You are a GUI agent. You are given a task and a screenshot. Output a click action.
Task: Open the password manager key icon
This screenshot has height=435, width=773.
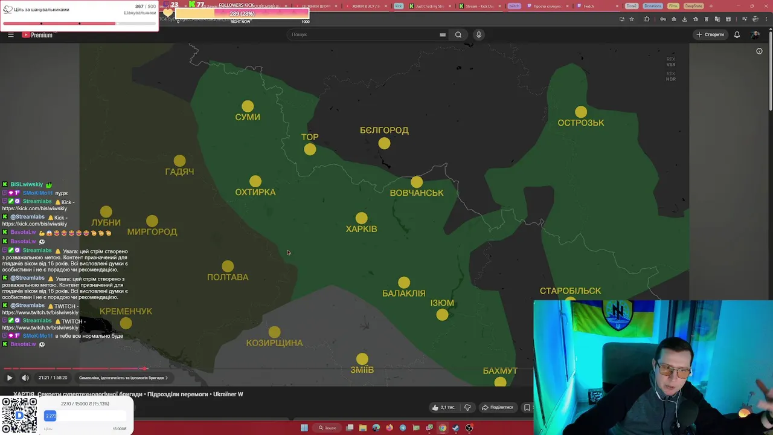[x=663, y=19]
